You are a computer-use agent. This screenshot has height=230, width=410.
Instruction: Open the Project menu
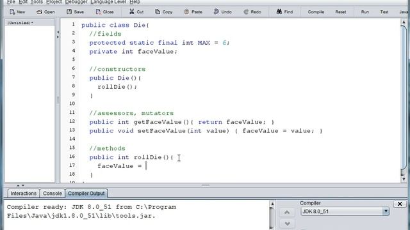coord(54,2)
